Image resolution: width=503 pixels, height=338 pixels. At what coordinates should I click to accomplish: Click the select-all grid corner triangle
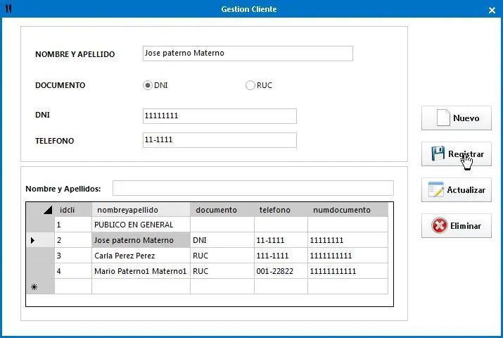47,210
